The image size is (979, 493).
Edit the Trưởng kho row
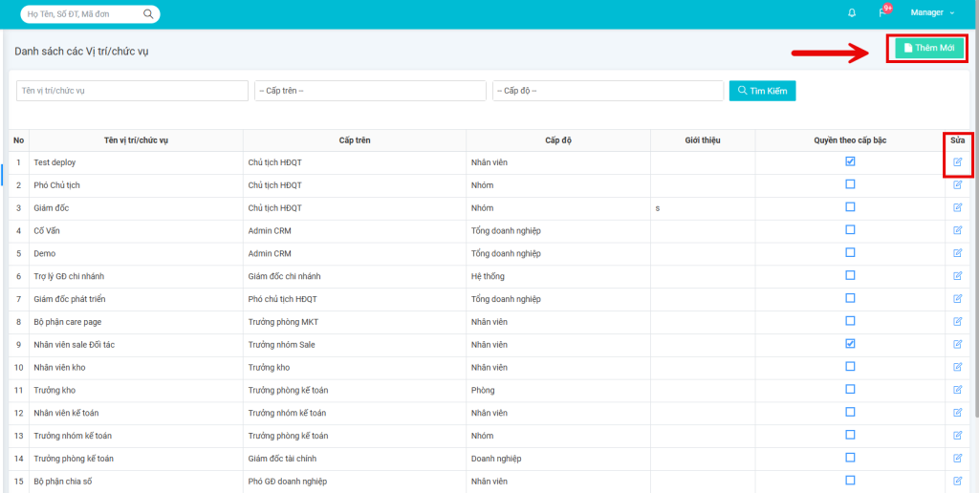(x=957, y=390)
